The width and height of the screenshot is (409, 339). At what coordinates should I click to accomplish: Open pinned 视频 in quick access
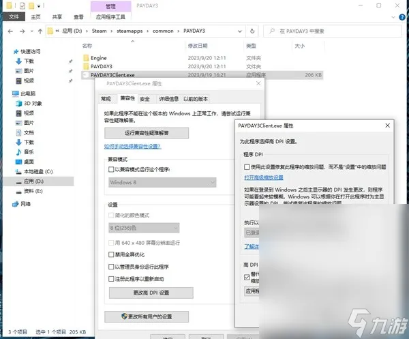[29, 80]
